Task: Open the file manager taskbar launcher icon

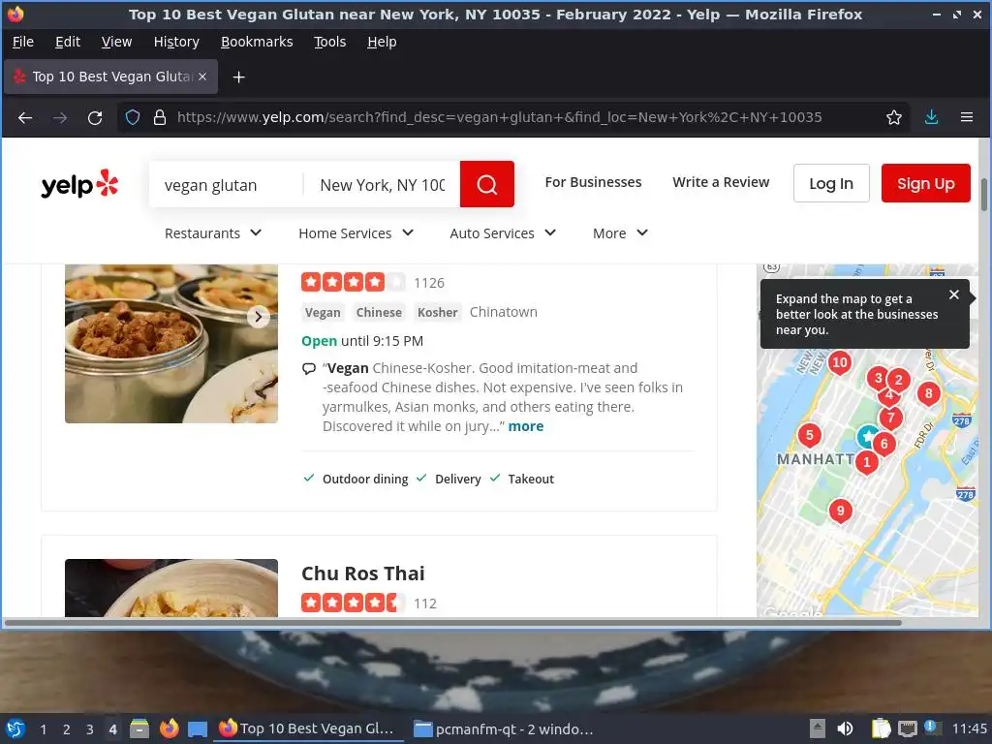Action: click(139, 728)
